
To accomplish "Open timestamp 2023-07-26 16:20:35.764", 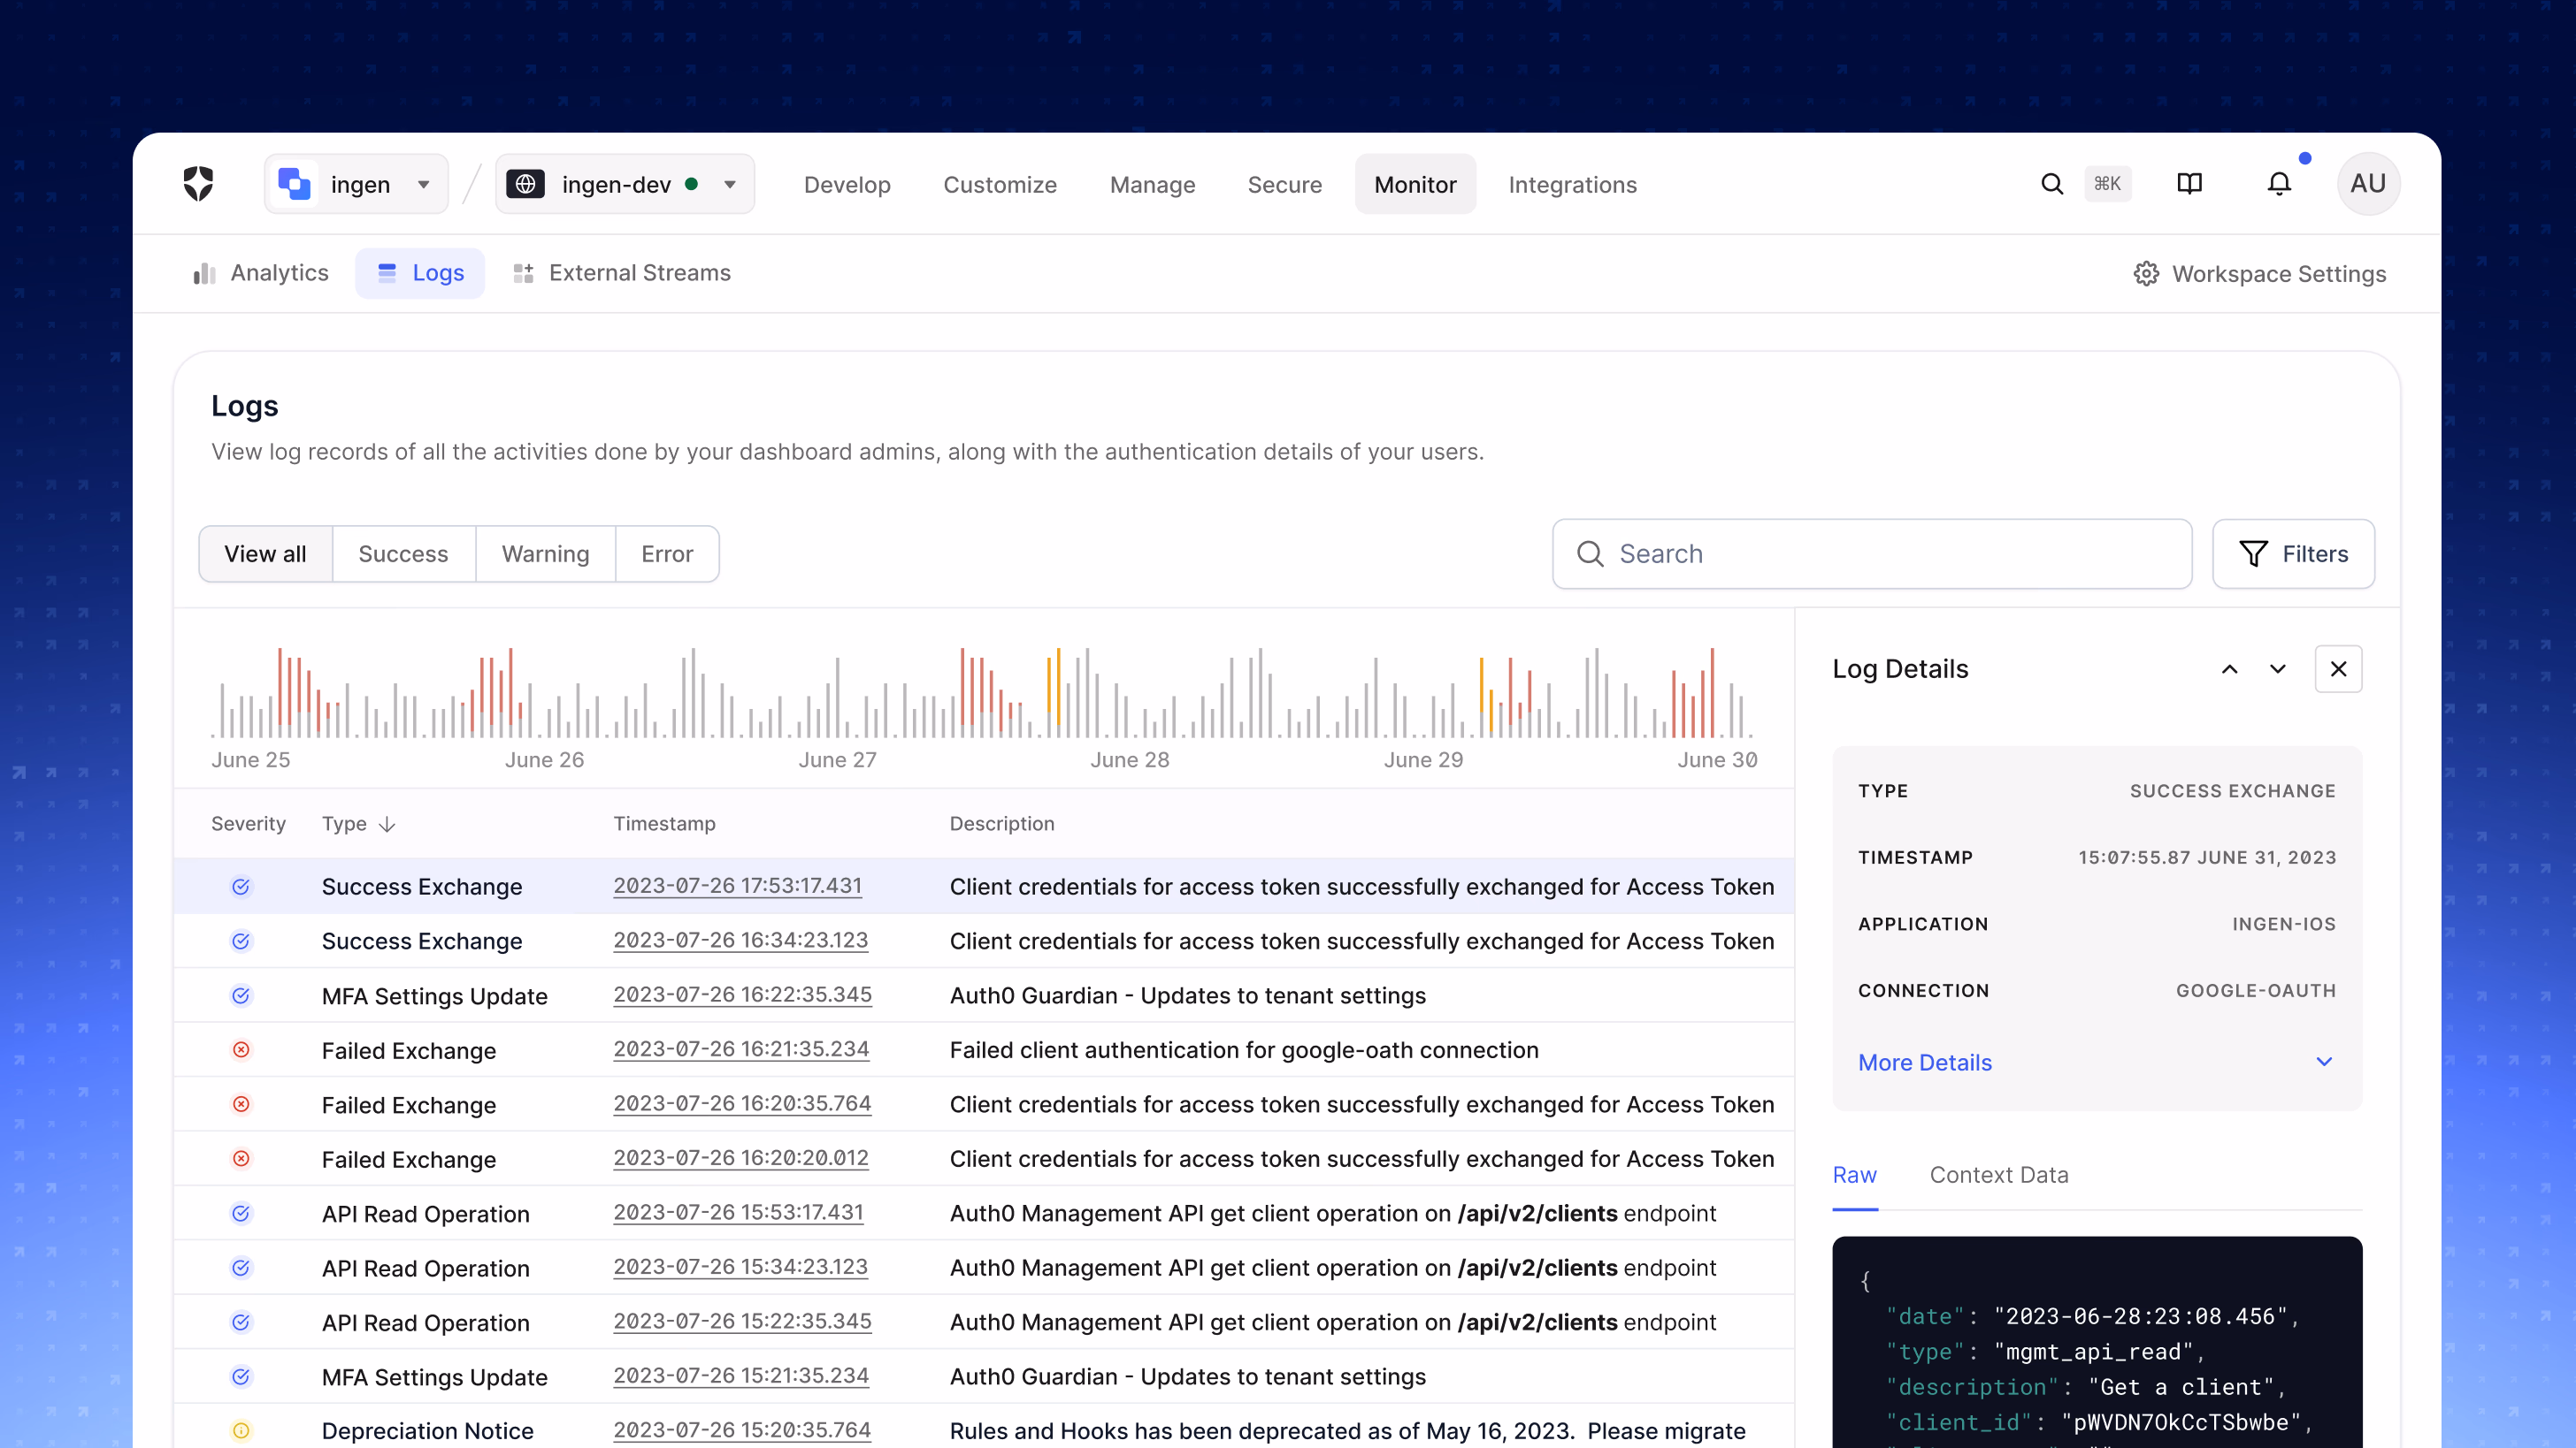I will click(x=742, y=1103).
